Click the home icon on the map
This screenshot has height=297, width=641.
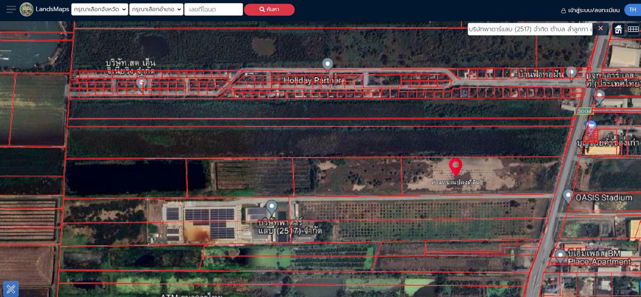click(x=618, y=29)
